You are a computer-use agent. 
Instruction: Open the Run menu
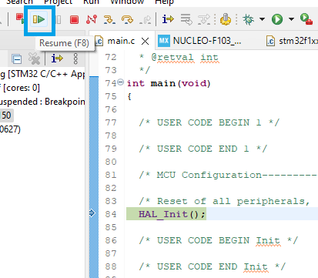pos(91,2)
